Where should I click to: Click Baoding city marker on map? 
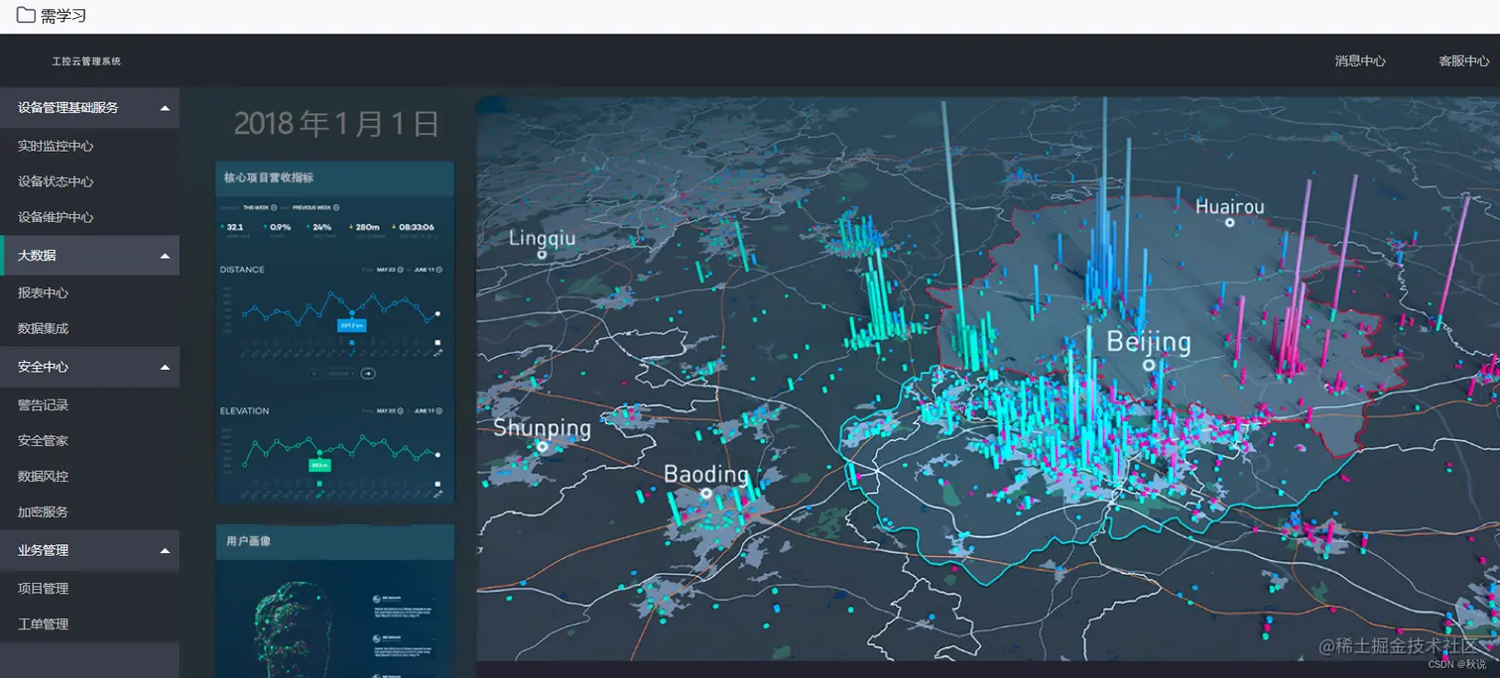point(706,493)
